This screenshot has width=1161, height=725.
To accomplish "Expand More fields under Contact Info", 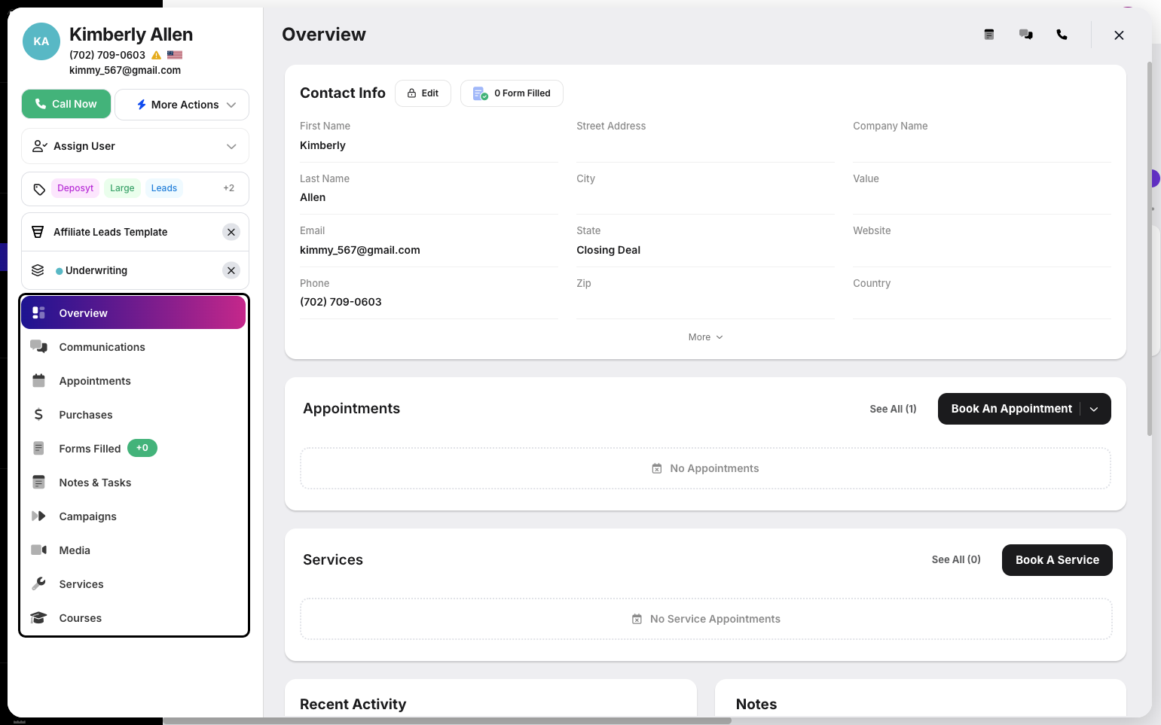I will coord(705,337).
